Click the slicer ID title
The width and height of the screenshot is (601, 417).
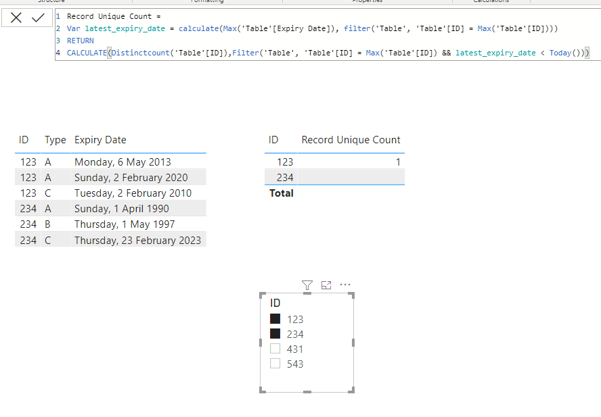(x=275, y=303)
